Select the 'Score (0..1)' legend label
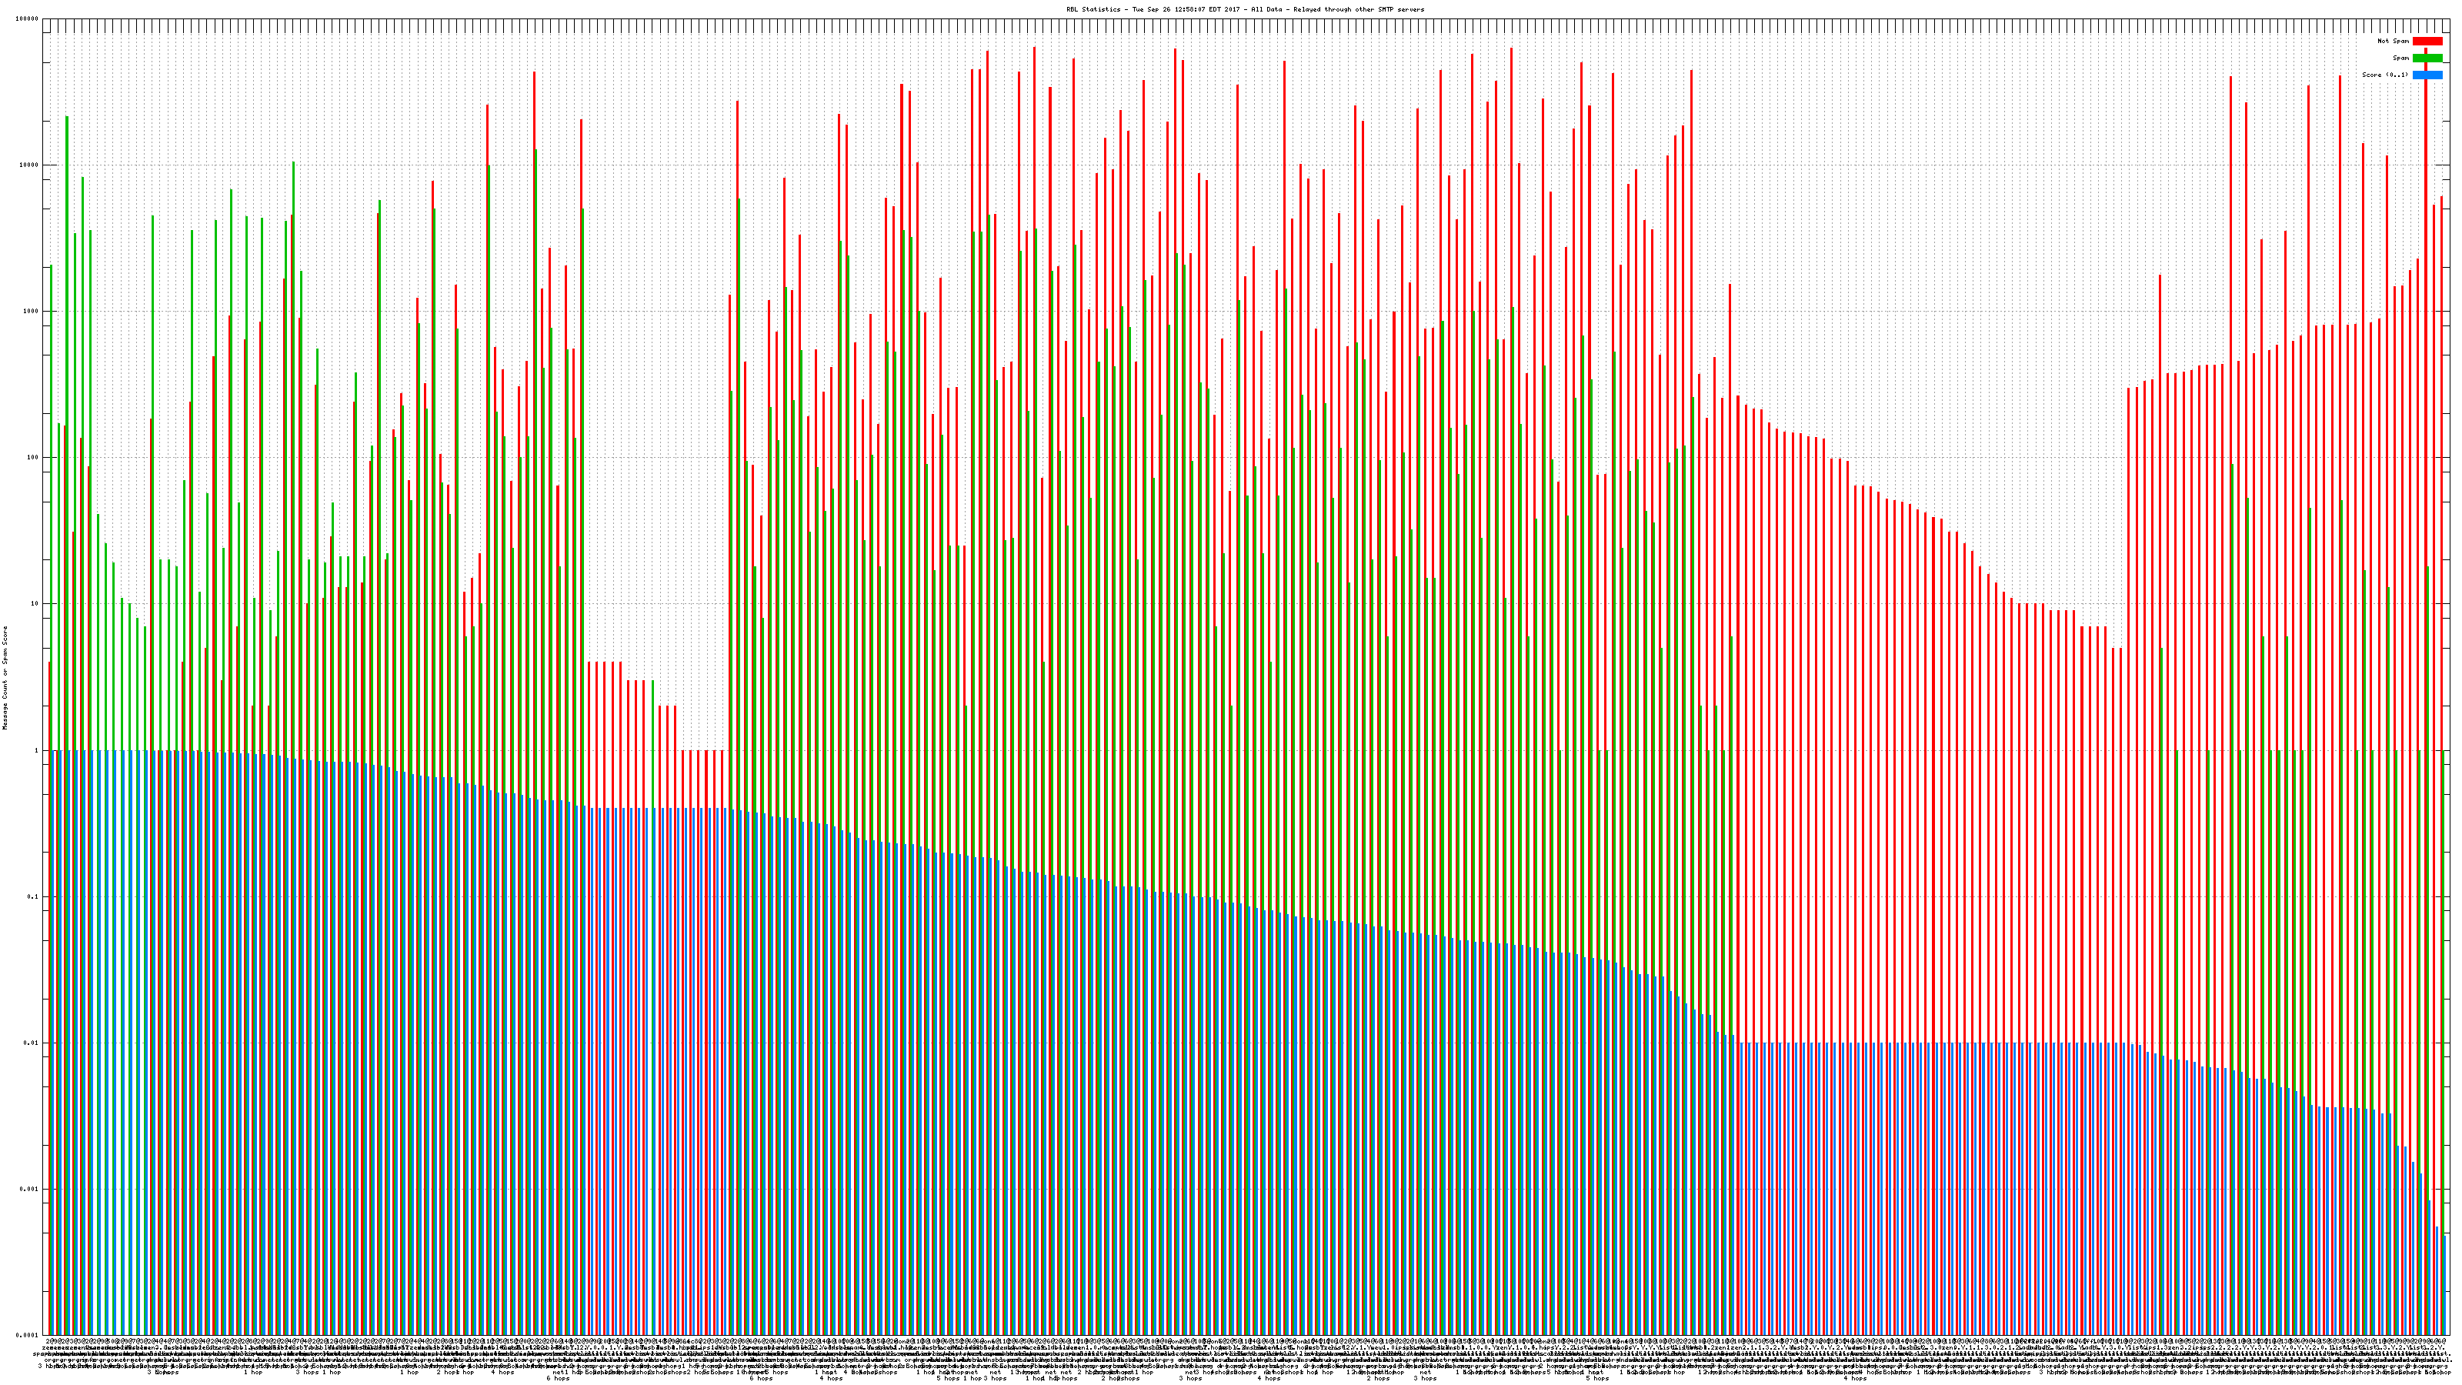The image size is (2462, 1385). point(2384,75)
